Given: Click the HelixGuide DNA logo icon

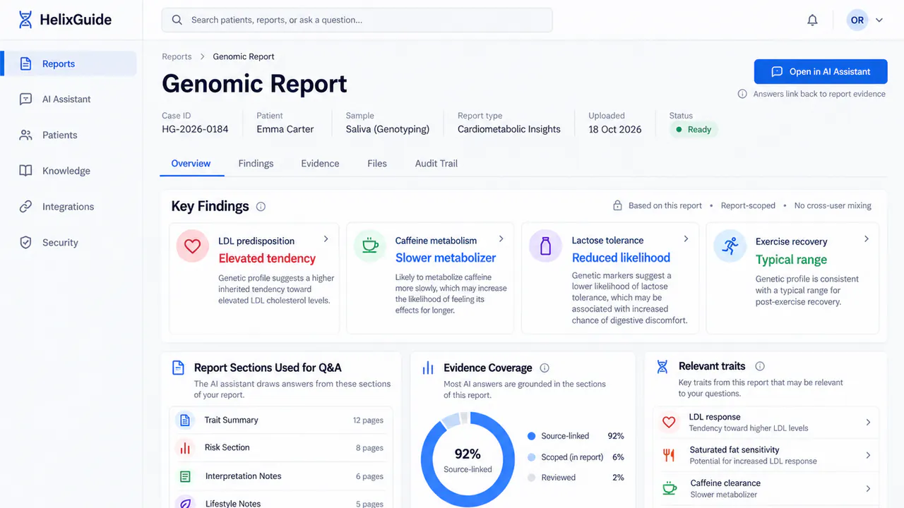Looking at the screenshot, I should 25,20.
